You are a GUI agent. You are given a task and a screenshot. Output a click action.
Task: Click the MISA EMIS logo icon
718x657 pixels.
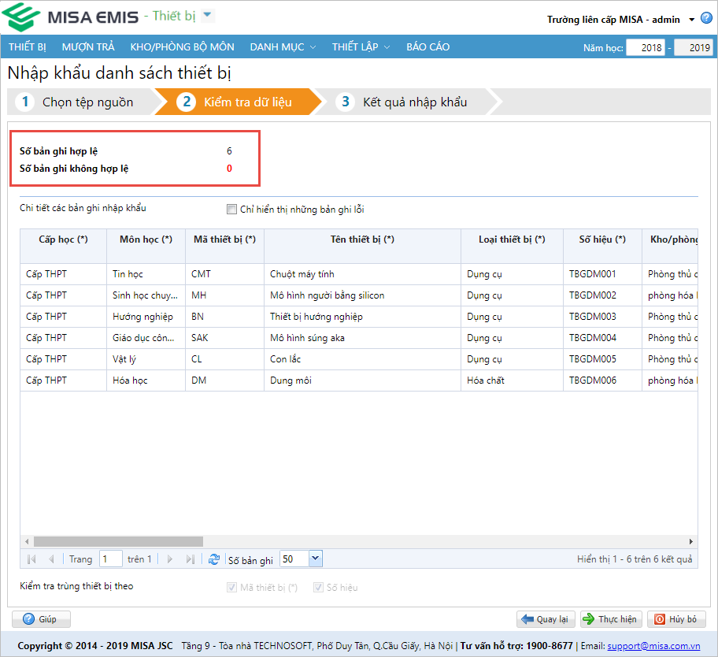(x=21, y=17)
